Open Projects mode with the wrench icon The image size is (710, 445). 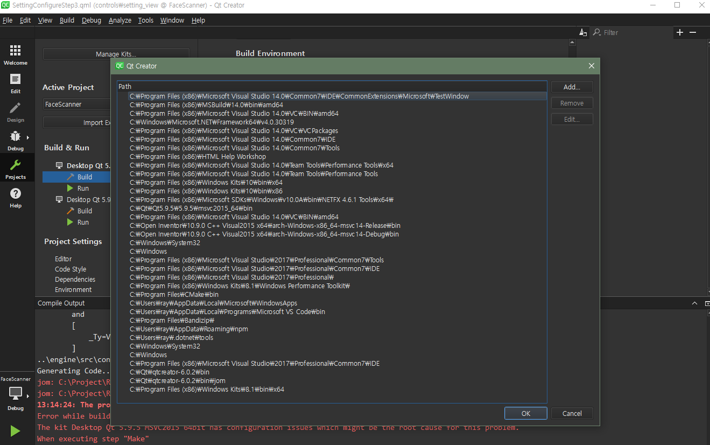click(16, 169)
